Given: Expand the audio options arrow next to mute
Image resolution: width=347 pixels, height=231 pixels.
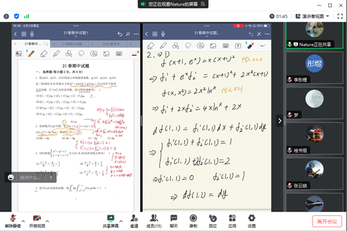Looking at the screenshot, I should tap(23, 221).
